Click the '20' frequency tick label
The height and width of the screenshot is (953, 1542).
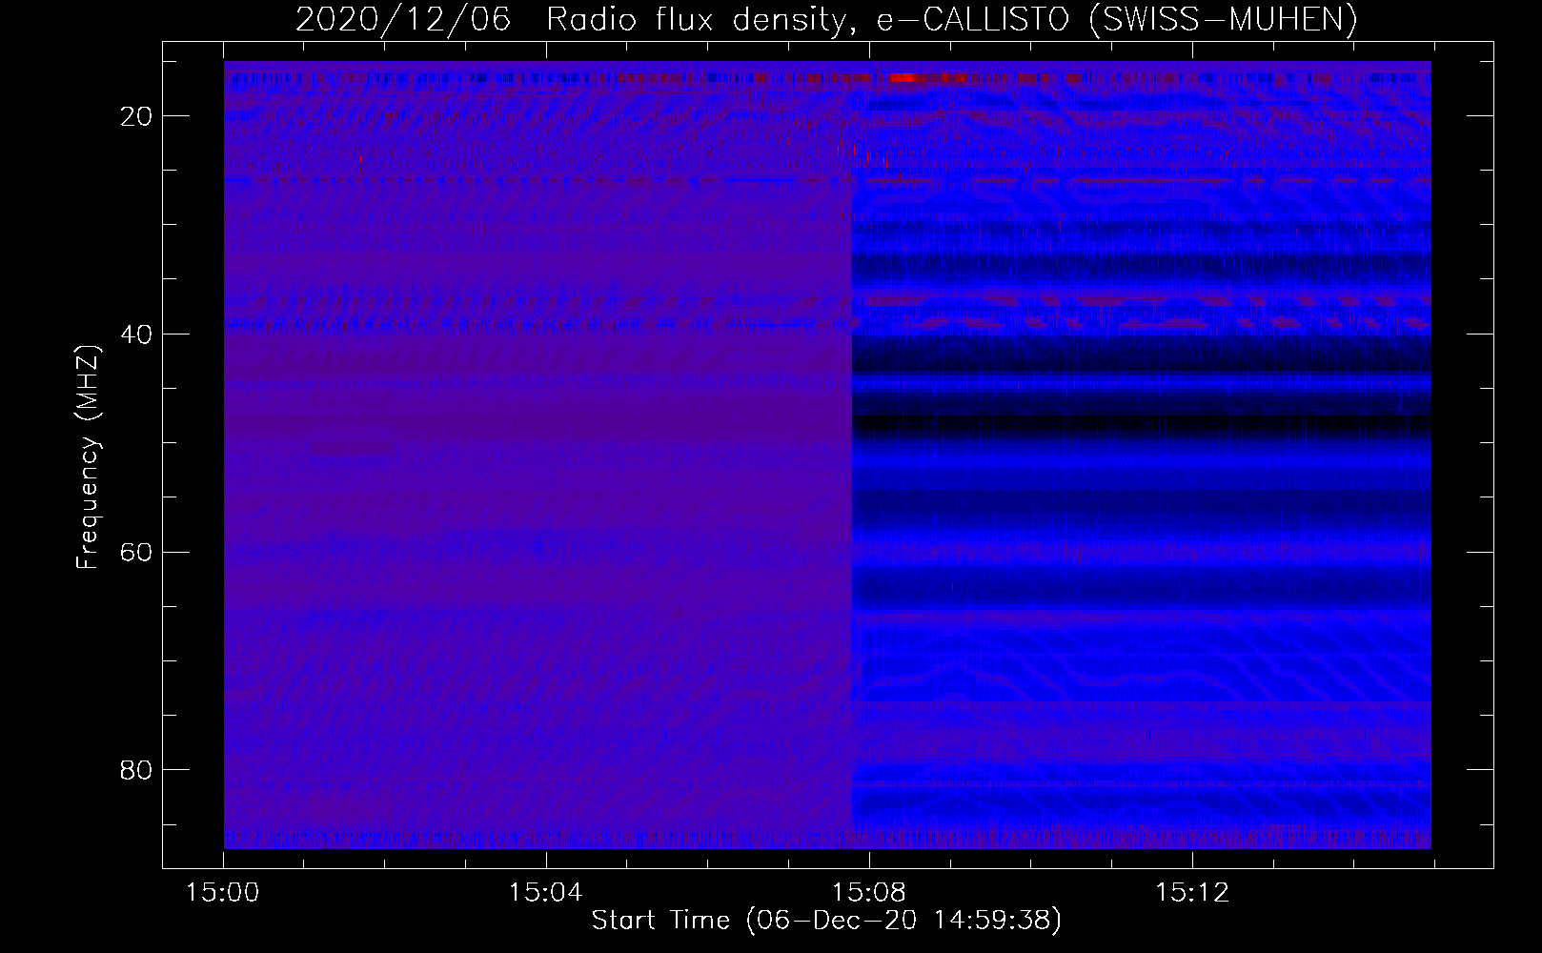point(138,116)
